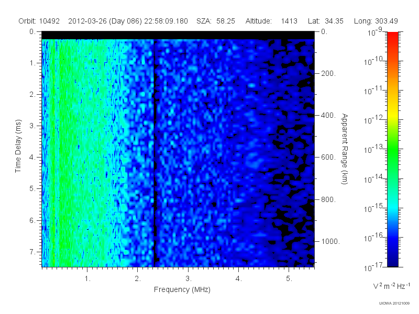Viewport: 419px width, 314px height.
Task: Click the 4. tick label on frequency axis
Action: point(239,278)
